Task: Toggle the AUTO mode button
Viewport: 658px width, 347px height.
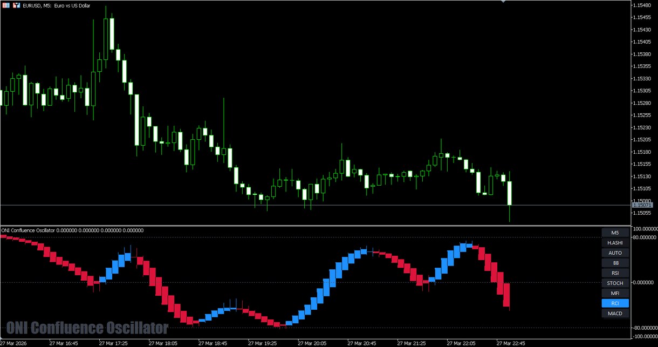Action: [615, 253]
